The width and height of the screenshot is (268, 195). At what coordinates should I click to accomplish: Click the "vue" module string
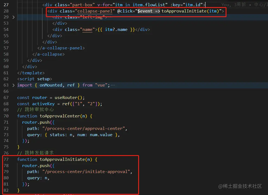(x=101, y=85)
